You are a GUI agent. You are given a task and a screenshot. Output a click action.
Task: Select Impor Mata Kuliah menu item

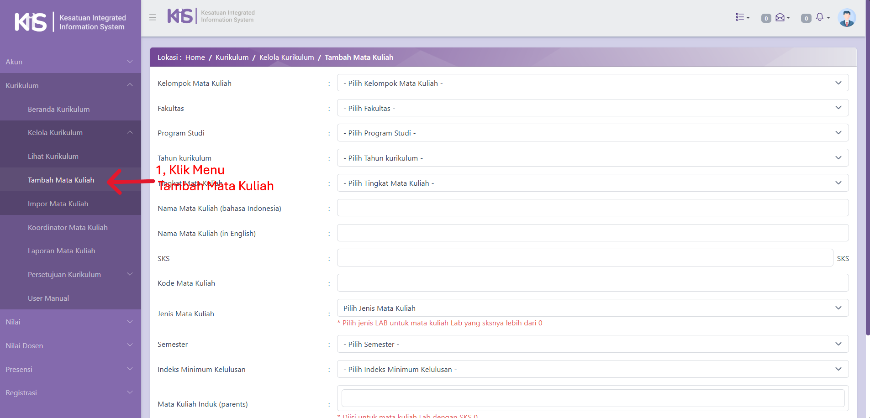click(x=58, y=204)
